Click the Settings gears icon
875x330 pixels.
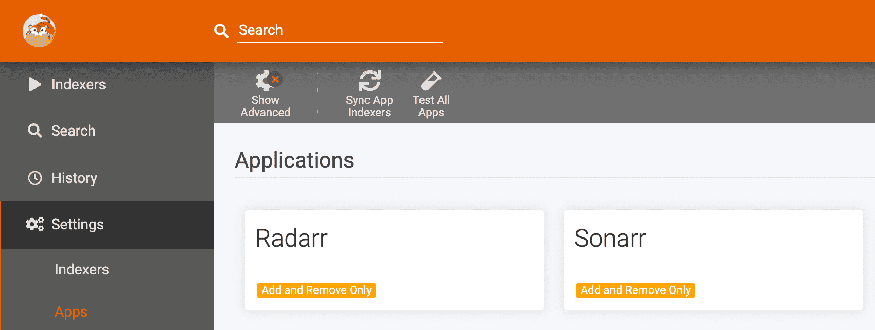pos(35,224)
